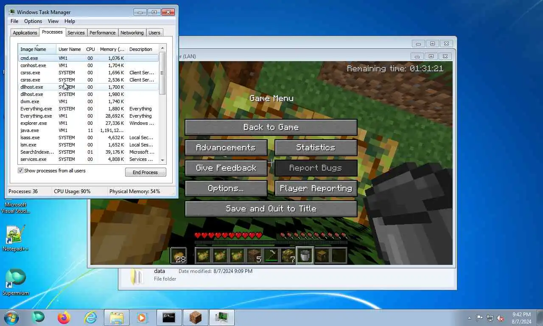
Task: Select the chest hotbar slot
Action: [322, 256]
